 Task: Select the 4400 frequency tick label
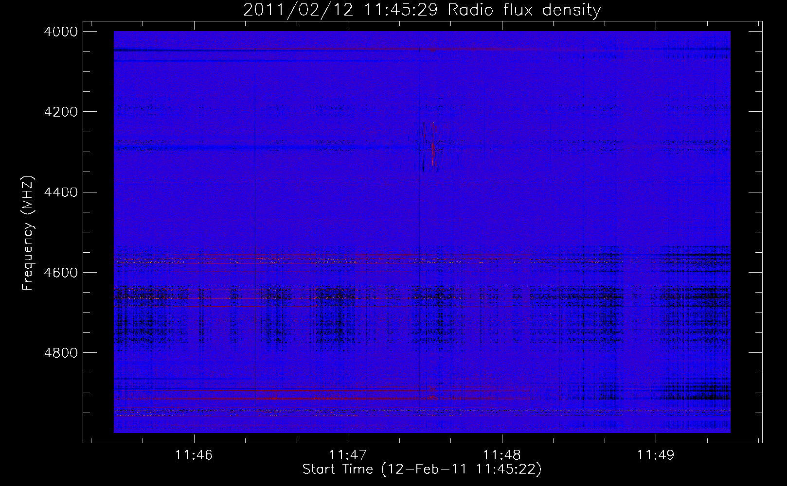(61, 192)
